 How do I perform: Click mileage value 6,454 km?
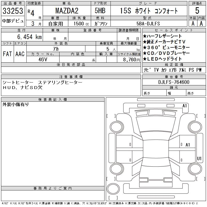pos(29,37)
